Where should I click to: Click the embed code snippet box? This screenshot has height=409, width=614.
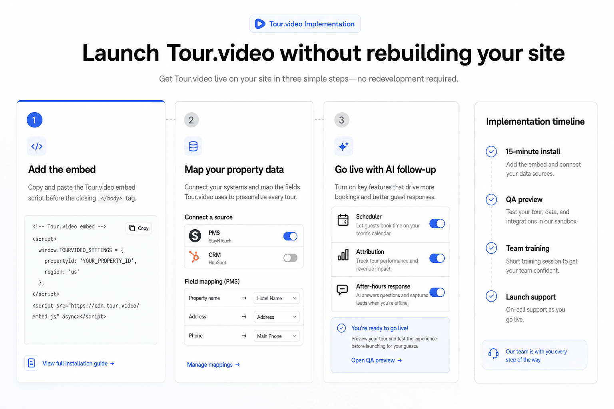[x=91, y=280]
